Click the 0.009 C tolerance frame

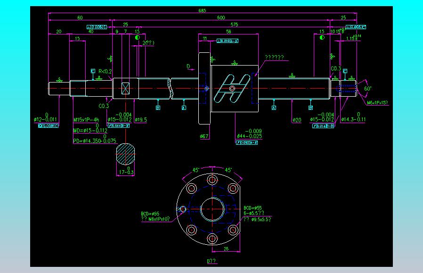click(48, 126)
